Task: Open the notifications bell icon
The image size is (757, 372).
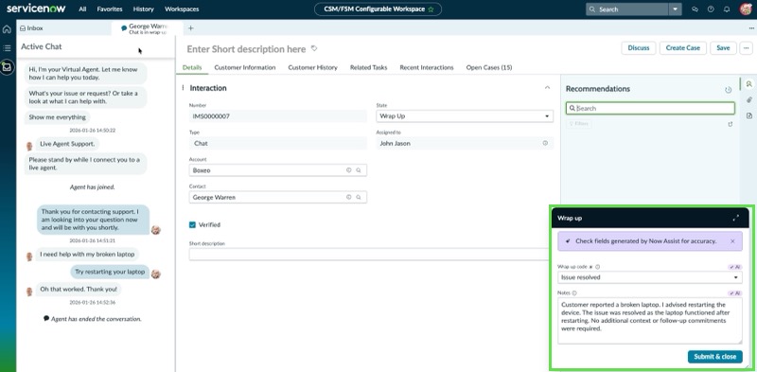Action: pos(726,9)
